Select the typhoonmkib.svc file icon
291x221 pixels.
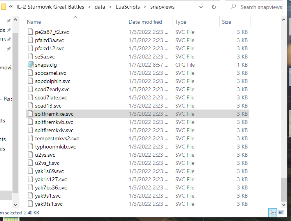click(30, 146)
